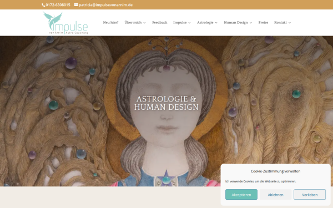Screen dimensions: 333x208
Task: Open the Kontakt menu item
Action: (280, 23)
